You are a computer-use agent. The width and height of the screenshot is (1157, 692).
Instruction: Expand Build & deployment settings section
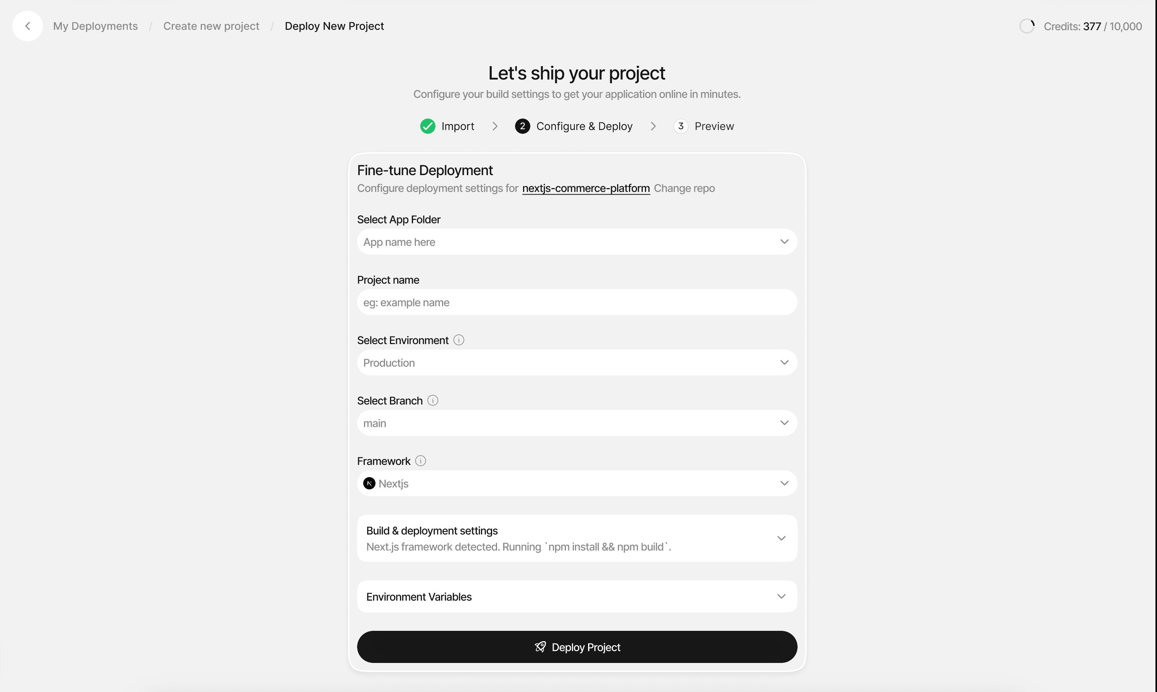pos(577,538)
